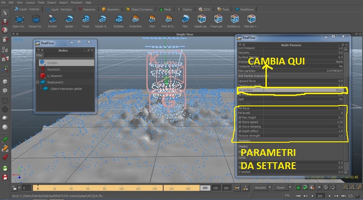
Task: Click the red save disk icon in left toolbar
Action: pyautogui.click(x=5, y=177)
